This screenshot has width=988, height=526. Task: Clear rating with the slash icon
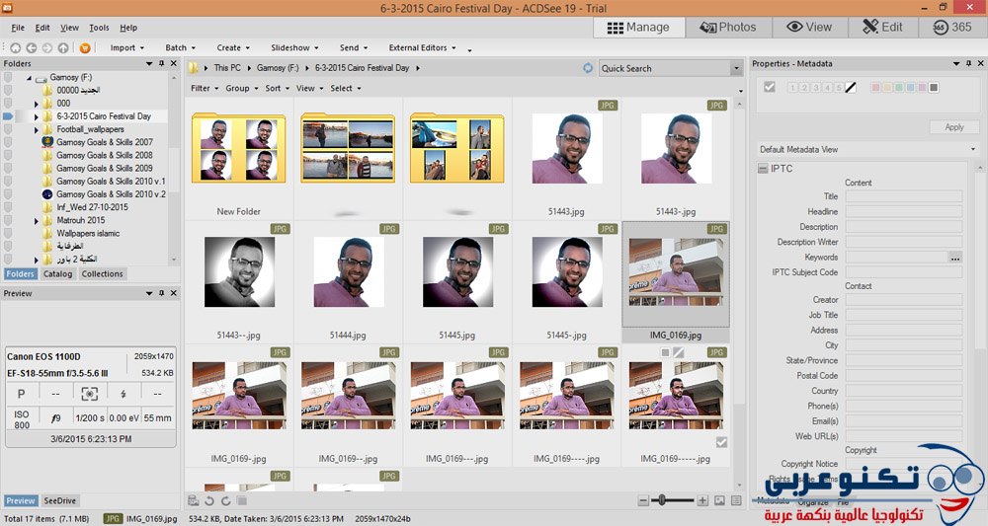click(x=851, y=88)
